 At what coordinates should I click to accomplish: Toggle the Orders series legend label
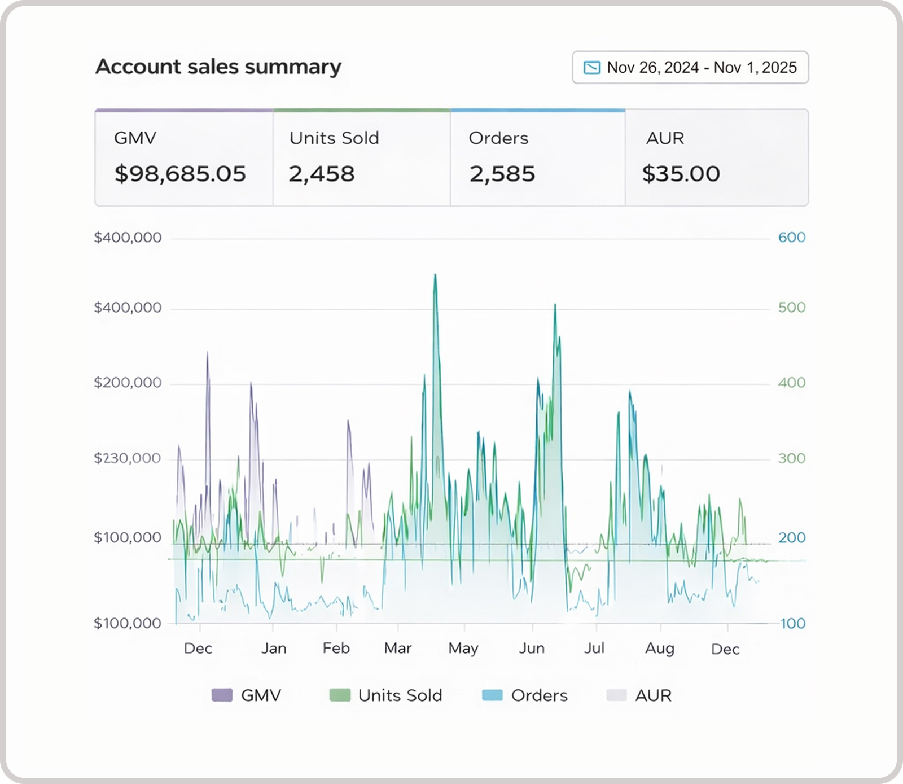[539, 695]
